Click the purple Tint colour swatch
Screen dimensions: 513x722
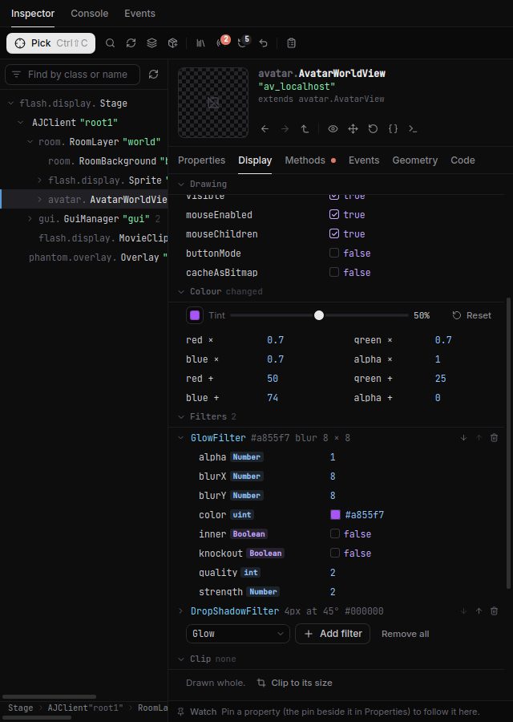coord(195,315)
